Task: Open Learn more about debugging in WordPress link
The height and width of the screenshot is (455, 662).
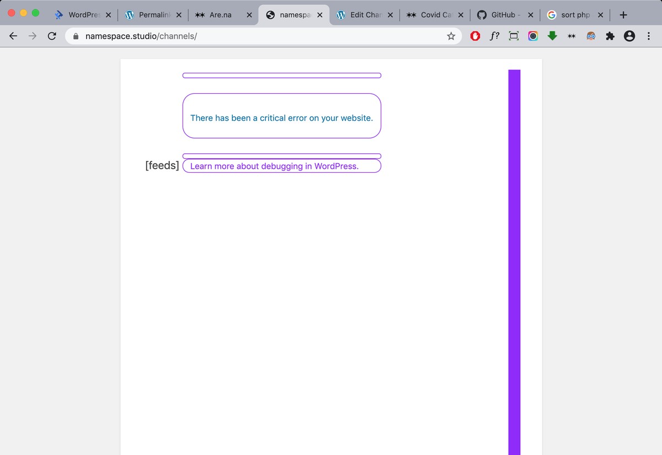Action: click(x=274, y=166)
